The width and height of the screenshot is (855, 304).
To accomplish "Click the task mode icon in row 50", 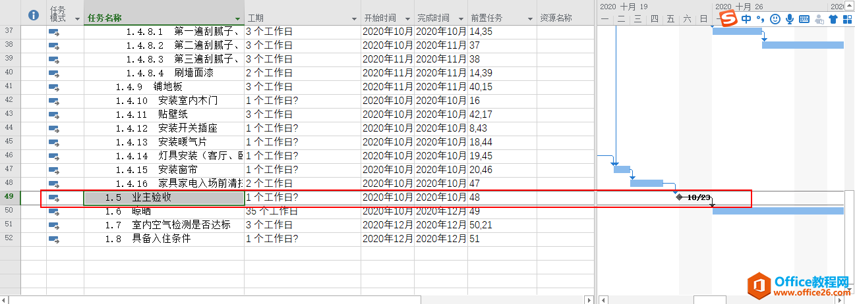I will [x=54, y=211].
